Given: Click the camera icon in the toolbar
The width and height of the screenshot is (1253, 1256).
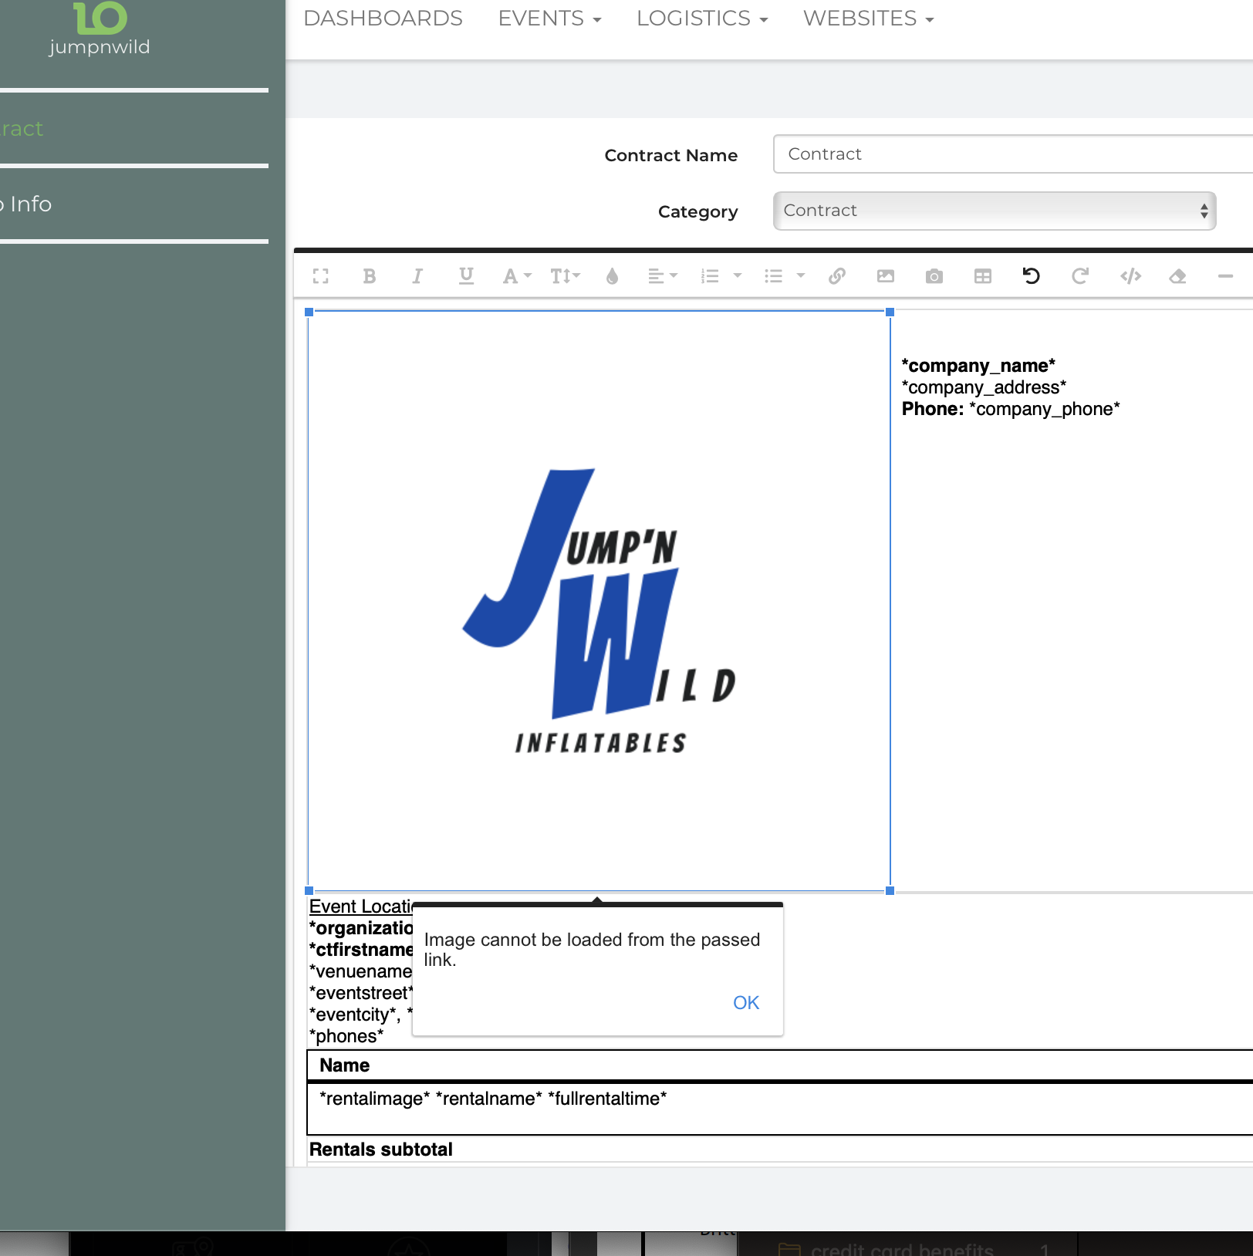Looking at the screenshot, I should tap(934, 276).
